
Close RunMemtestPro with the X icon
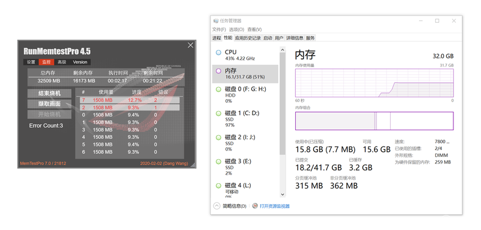coord(191,45)
